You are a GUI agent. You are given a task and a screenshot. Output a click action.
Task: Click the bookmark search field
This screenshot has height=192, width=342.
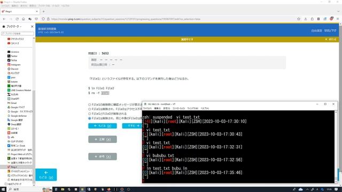click(x=18, y=34)
